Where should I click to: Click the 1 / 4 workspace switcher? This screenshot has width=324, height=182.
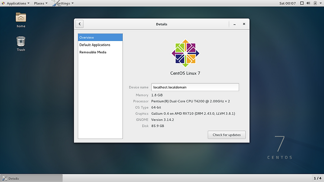(317, 178)
